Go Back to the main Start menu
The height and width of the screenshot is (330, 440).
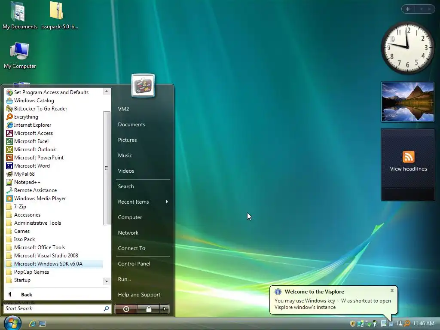(x=58, y=294)
